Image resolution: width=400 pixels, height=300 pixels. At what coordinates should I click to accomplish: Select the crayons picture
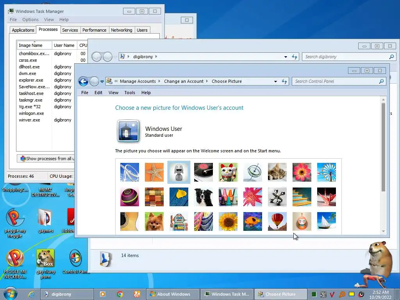228,197
